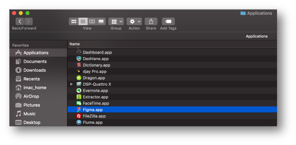Go forward with the Forward arrow button
This screenshot has height=145, width=296.
pyautogui.click(x=28, y=21)
